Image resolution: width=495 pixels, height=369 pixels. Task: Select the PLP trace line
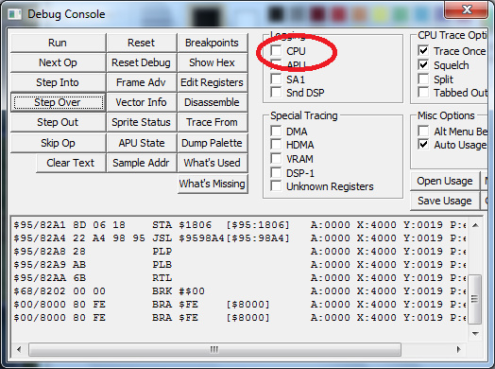[x=240, y=252]
